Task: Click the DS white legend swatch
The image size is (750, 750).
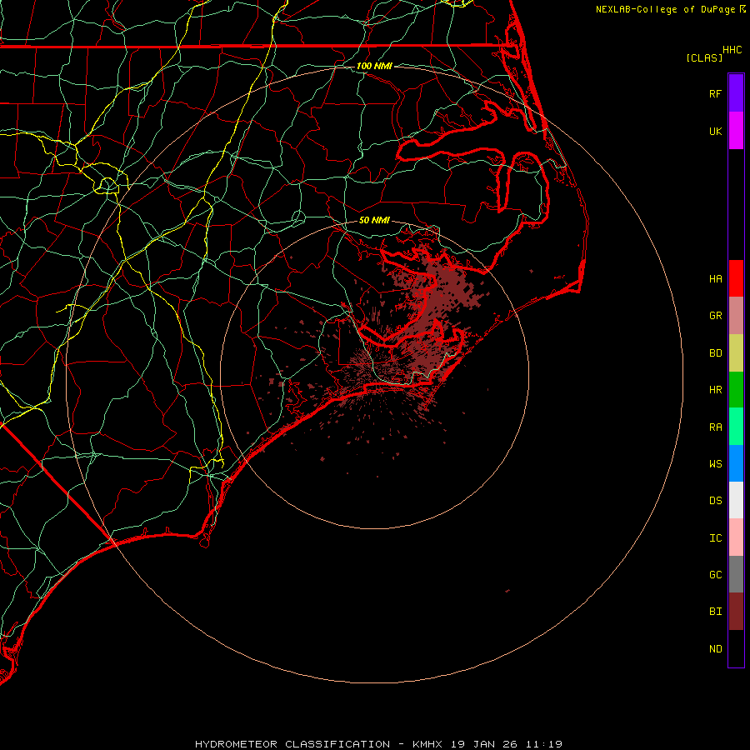Action: tap(736, 500)
